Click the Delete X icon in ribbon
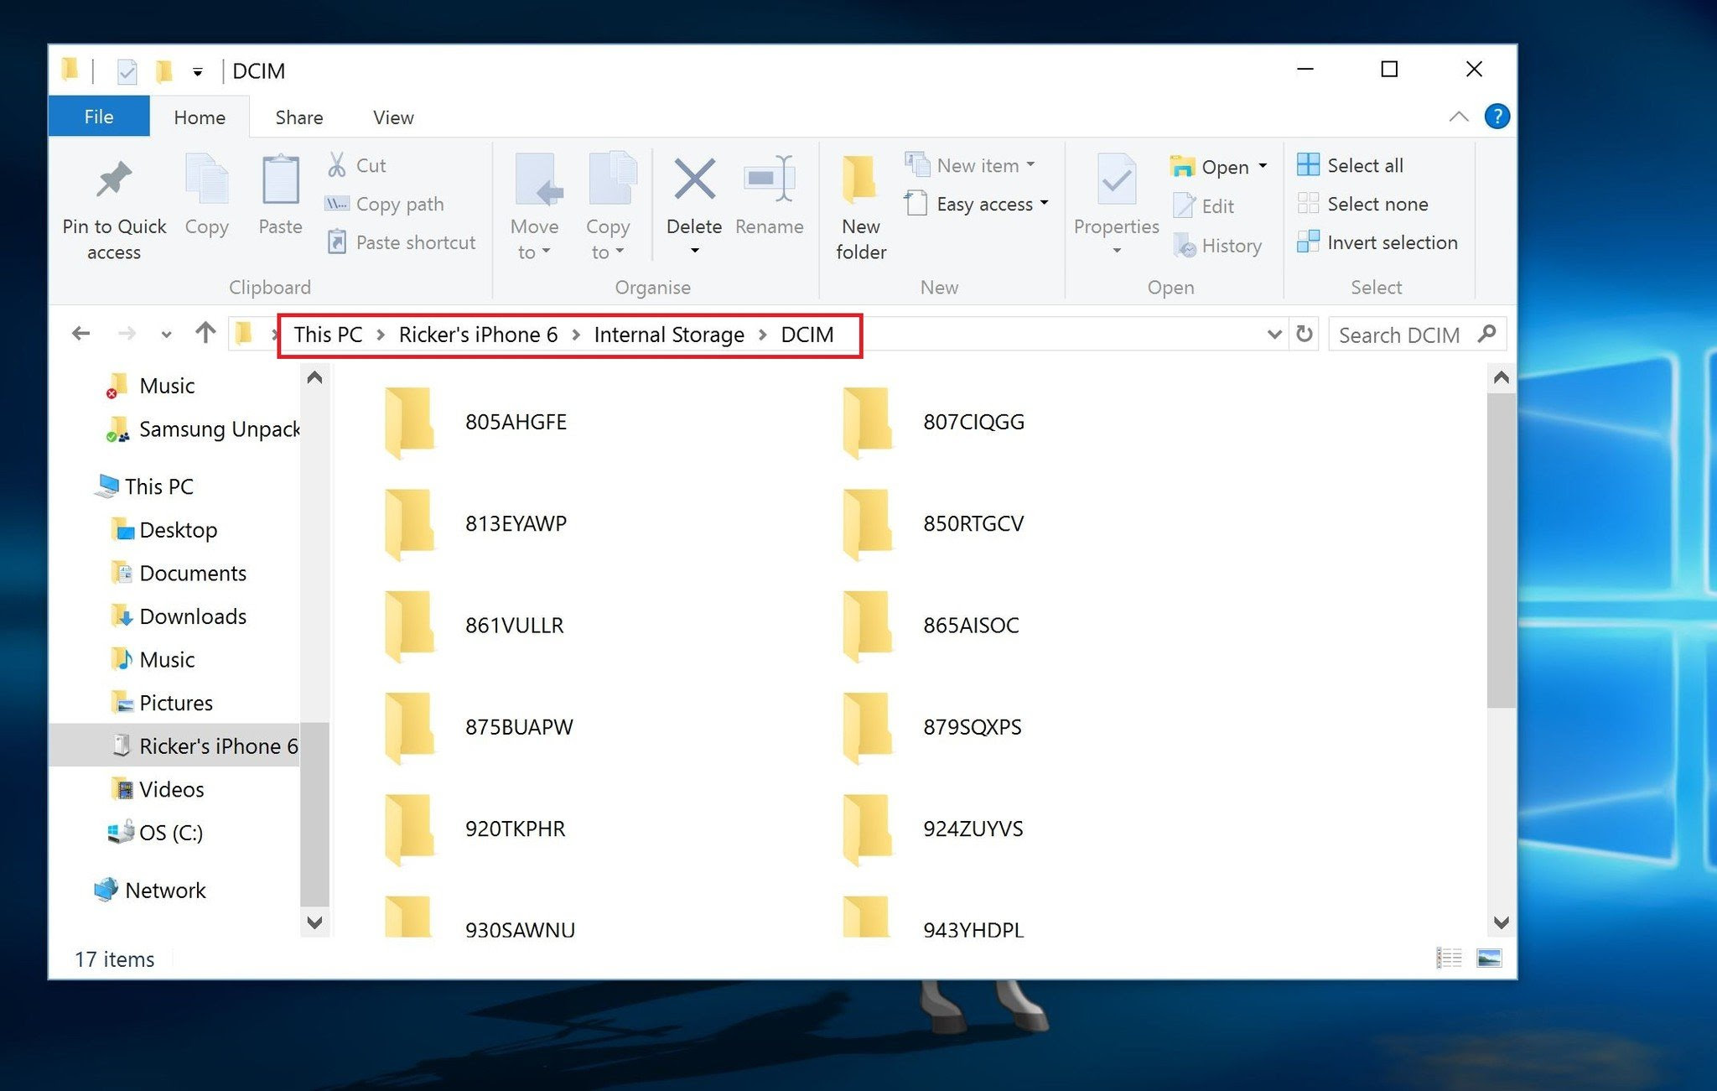The image size is (1717, 1091). click(694, 179)
